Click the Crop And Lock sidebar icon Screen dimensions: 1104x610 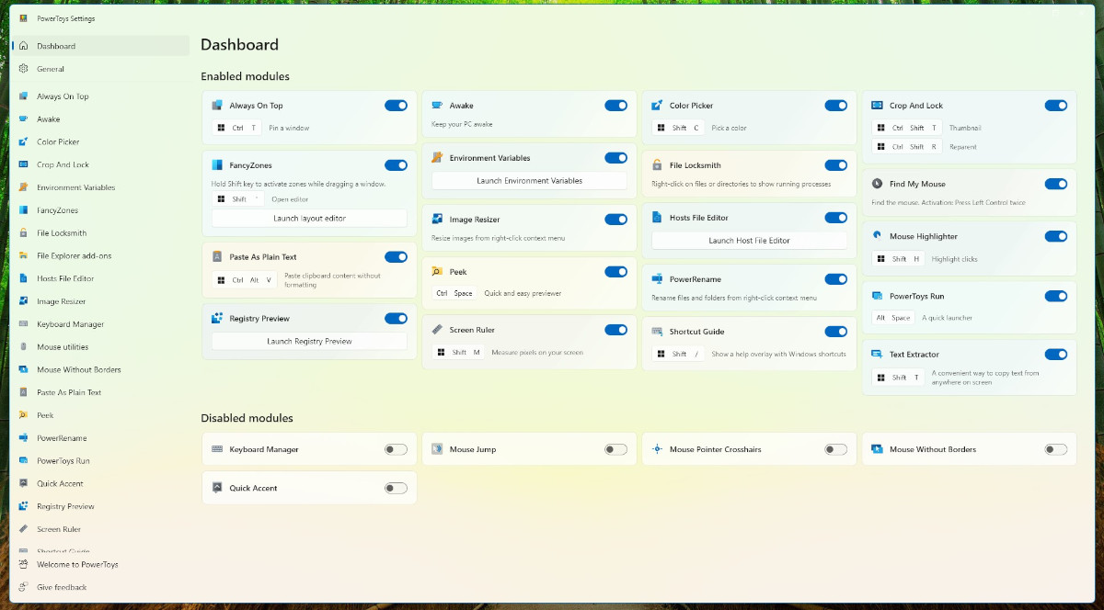pyautogui.click(x=23, y=164)
